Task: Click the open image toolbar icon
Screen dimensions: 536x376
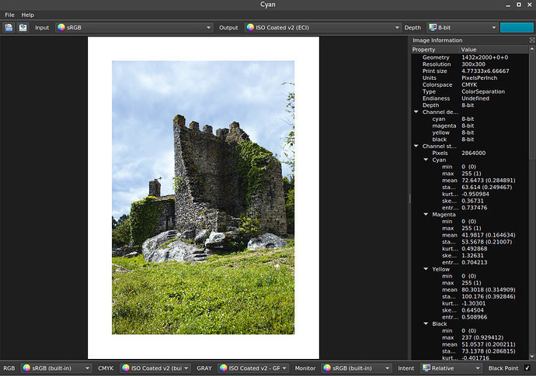Action: [x=9, y=27]
